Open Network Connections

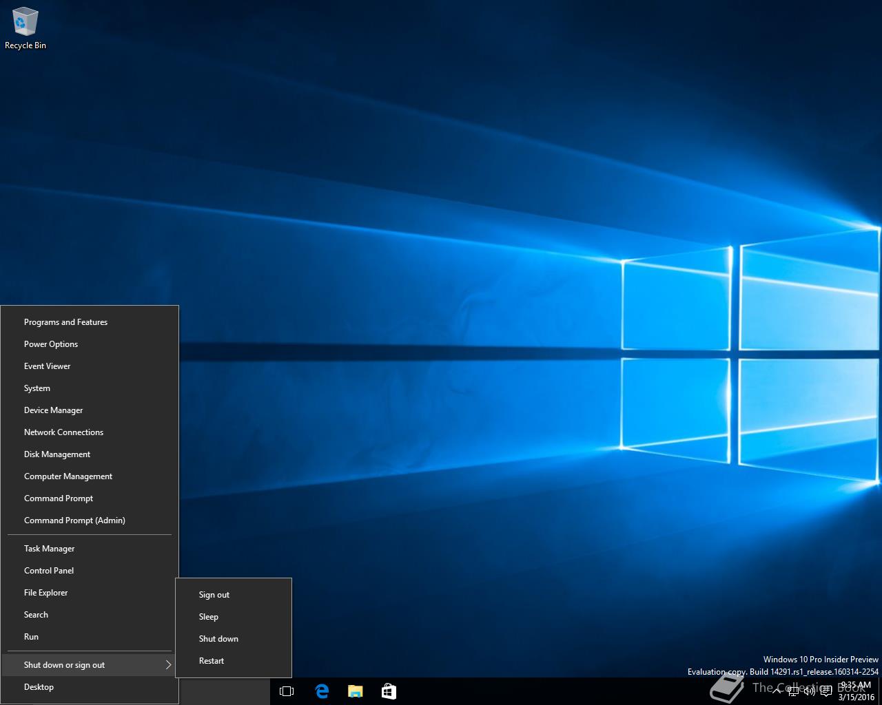coord(90,432)
